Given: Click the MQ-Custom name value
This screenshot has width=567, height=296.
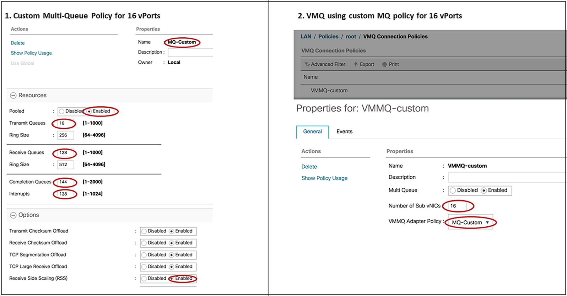Looking at the screenshot, I should tap(182, 42).
